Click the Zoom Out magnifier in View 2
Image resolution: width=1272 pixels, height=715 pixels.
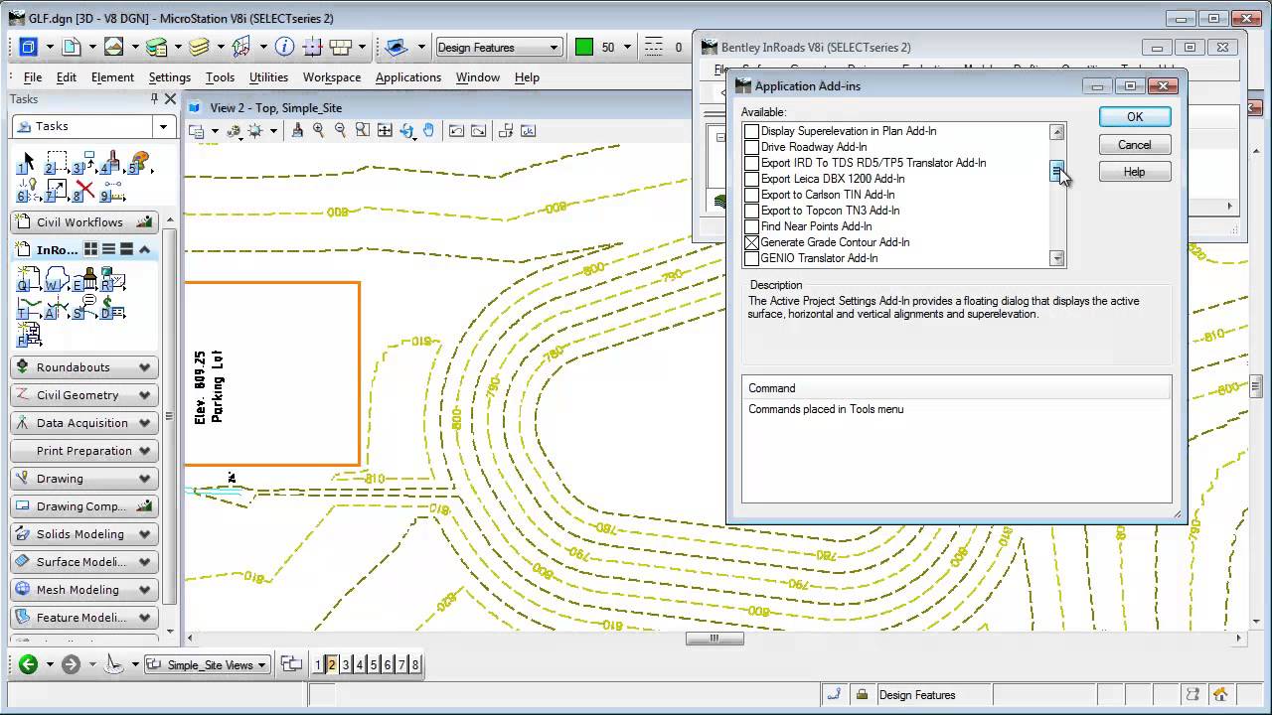340,130
